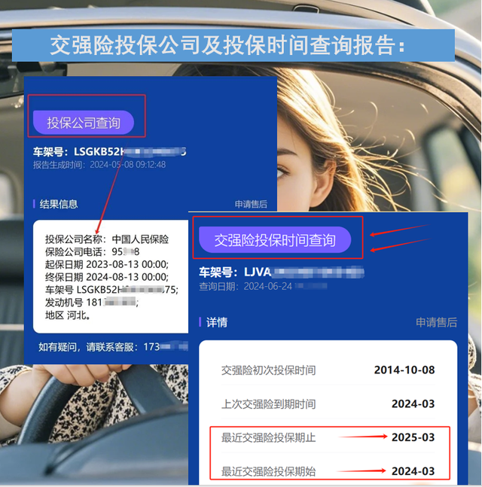Select the 上次交强险到期时间 label

pyautogui.click(x=269, y=404)
